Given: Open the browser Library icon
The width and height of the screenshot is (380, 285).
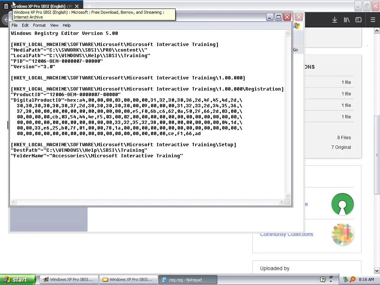Looking at the screenshot, I should click(x=347, y=20).
